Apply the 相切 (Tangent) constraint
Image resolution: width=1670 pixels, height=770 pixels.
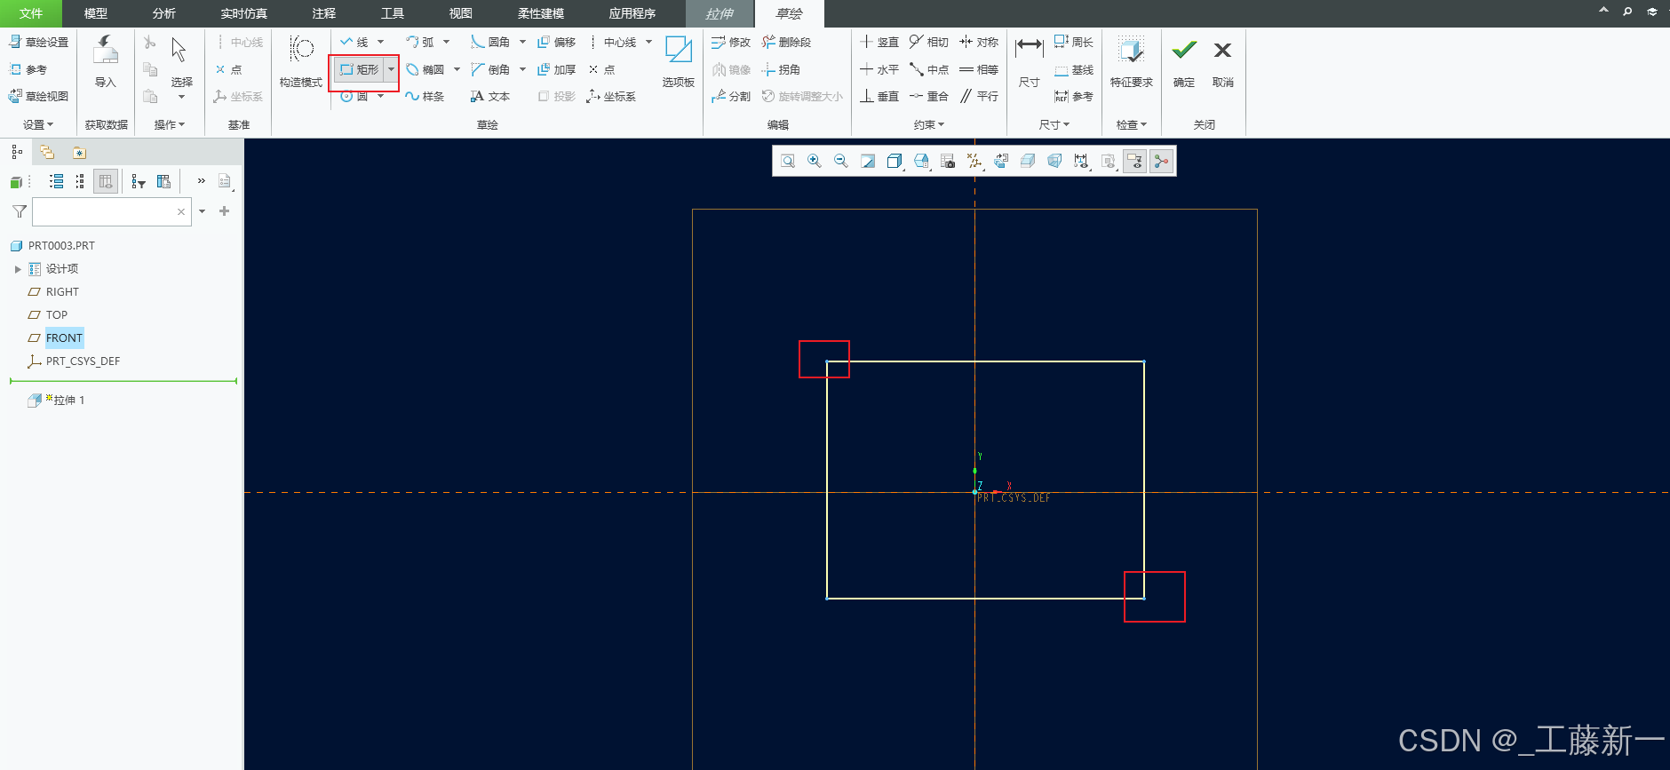pyautogui.click(x=929, y=42)
